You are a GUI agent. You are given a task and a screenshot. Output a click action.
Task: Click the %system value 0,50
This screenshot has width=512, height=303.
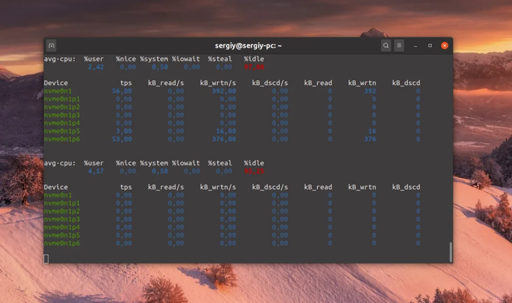click(160, 67)
